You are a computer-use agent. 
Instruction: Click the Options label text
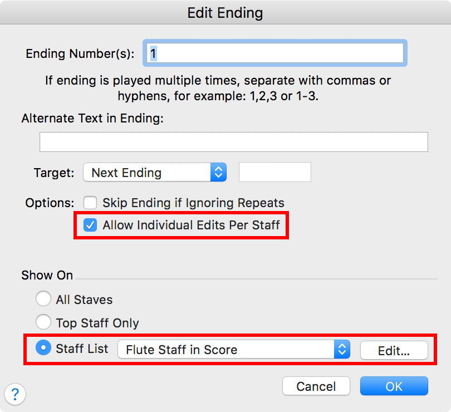(50, 203)
